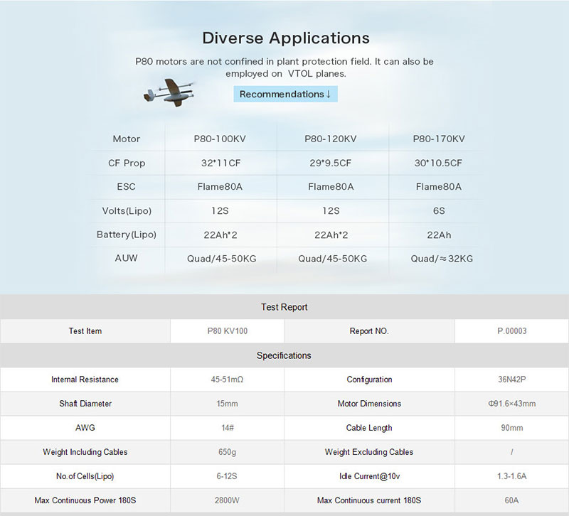Select the '2800W' max power value
The width and height of the screenshot is (569, 516).
[x=227, y=500]
